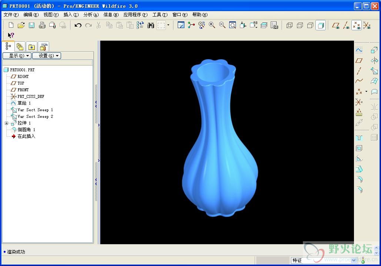Refit the model to screen
The height and width of the screenshot is (266, 381).
coord(233,25)
